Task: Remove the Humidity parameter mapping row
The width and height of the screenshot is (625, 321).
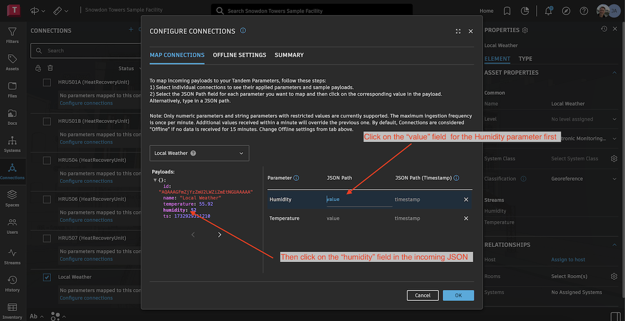Action: [466, 200]
